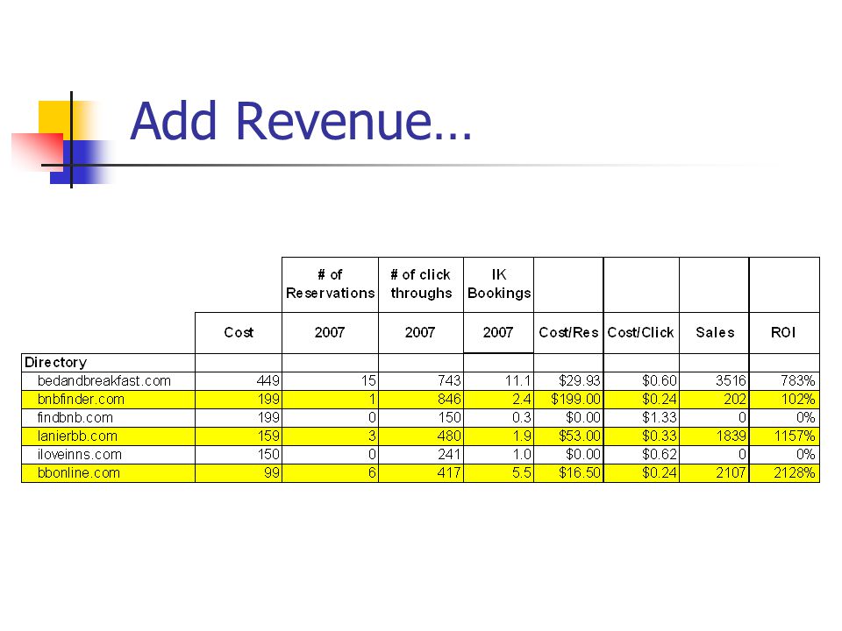Select click throughs value 480
Image resolution: width=842 pixels, height=631 pixels.
(x=421, y=436)
